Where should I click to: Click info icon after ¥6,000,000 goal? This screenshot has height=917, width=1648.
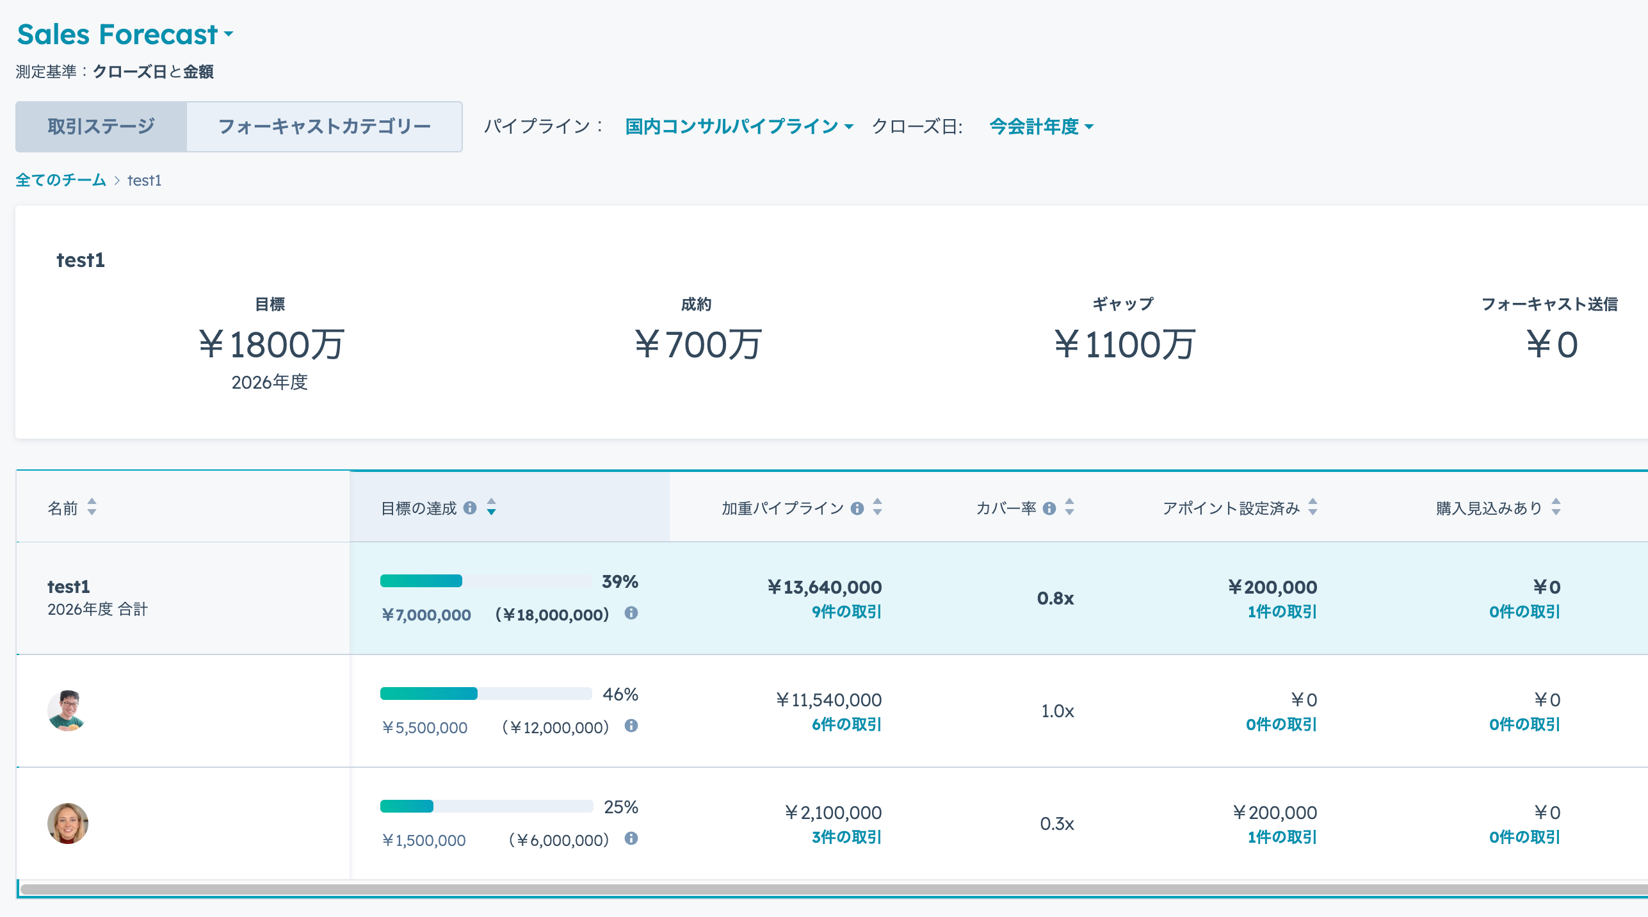pos(631,838)
